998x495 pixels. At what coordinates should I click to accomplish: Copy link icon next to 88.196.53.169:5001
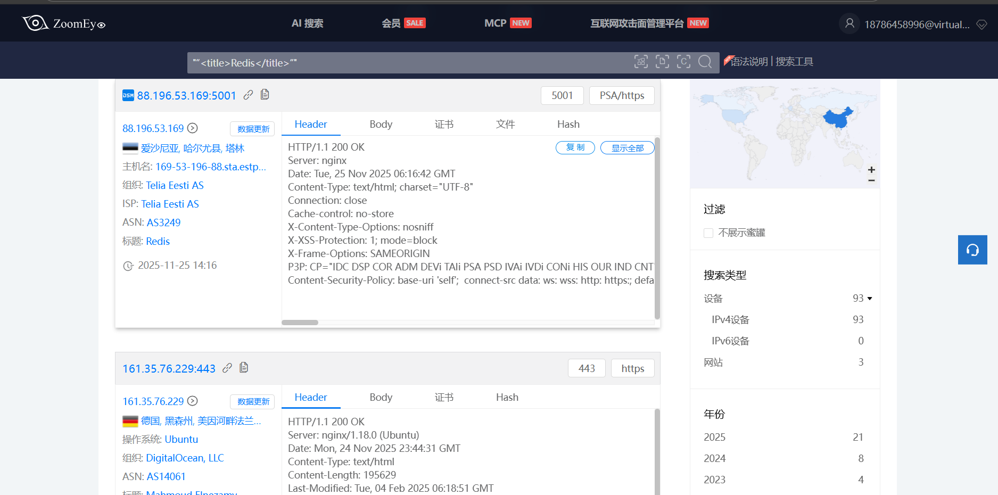pos(248,95)
